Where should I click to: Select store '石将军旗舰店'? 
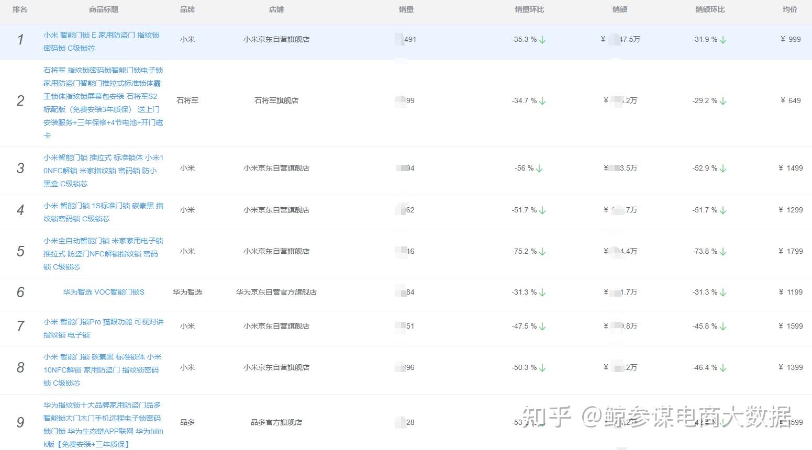pos(276,100)
